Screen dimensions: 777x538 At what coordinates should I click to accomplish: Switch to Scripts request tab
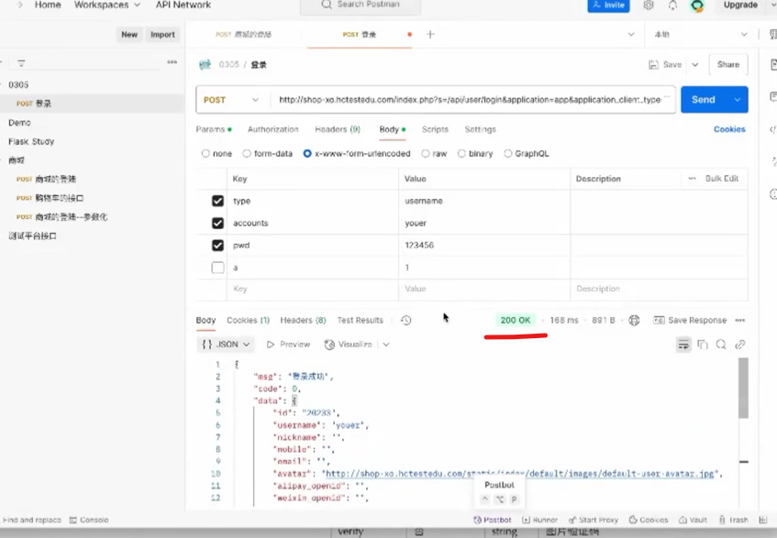[x=435, y=129]
